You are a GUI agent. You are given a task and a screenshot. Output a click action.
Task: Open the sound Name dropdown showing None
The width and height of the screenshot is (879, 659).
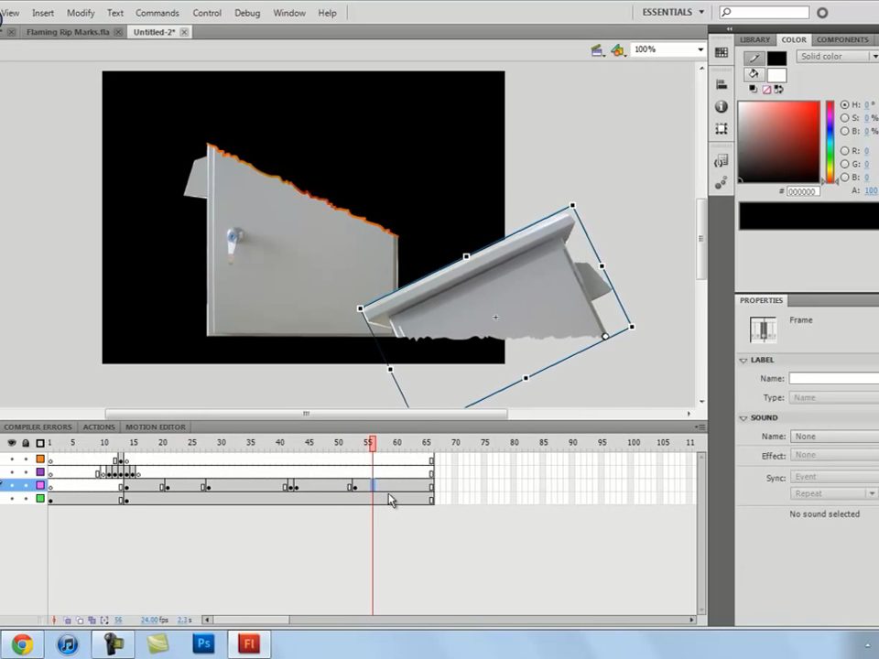(x=834, y=437)
